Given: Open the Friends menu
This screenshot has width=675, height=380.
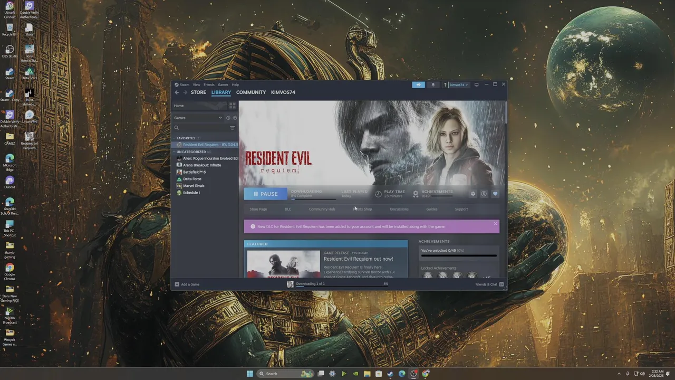Looking at the screenshot, I should pyautogui.click(x=209, y=84).
